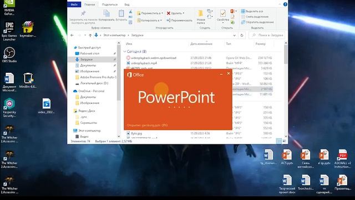Open Kaspersky Security desktop shortcut
This screenshot has height=200, width=355.
[x=9, y=108]
